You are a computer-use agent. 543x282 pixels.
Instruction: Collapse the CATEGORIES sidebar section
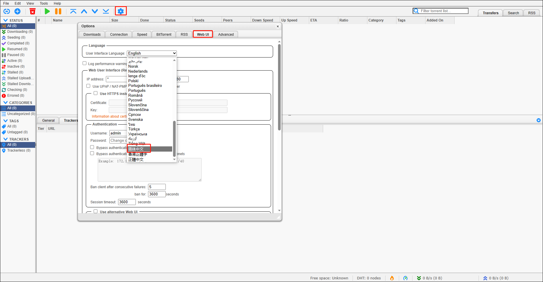pos(6,103)
